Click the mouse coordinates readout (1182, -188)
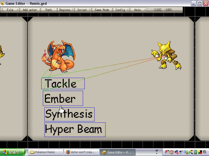The image size is (209, 156). (x=163, y=10)
